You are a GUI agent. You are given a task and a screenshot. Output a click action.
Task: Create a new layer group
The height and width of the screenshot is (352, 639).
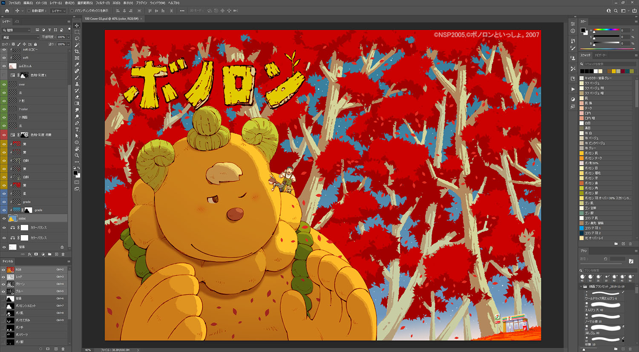(49, 254)
